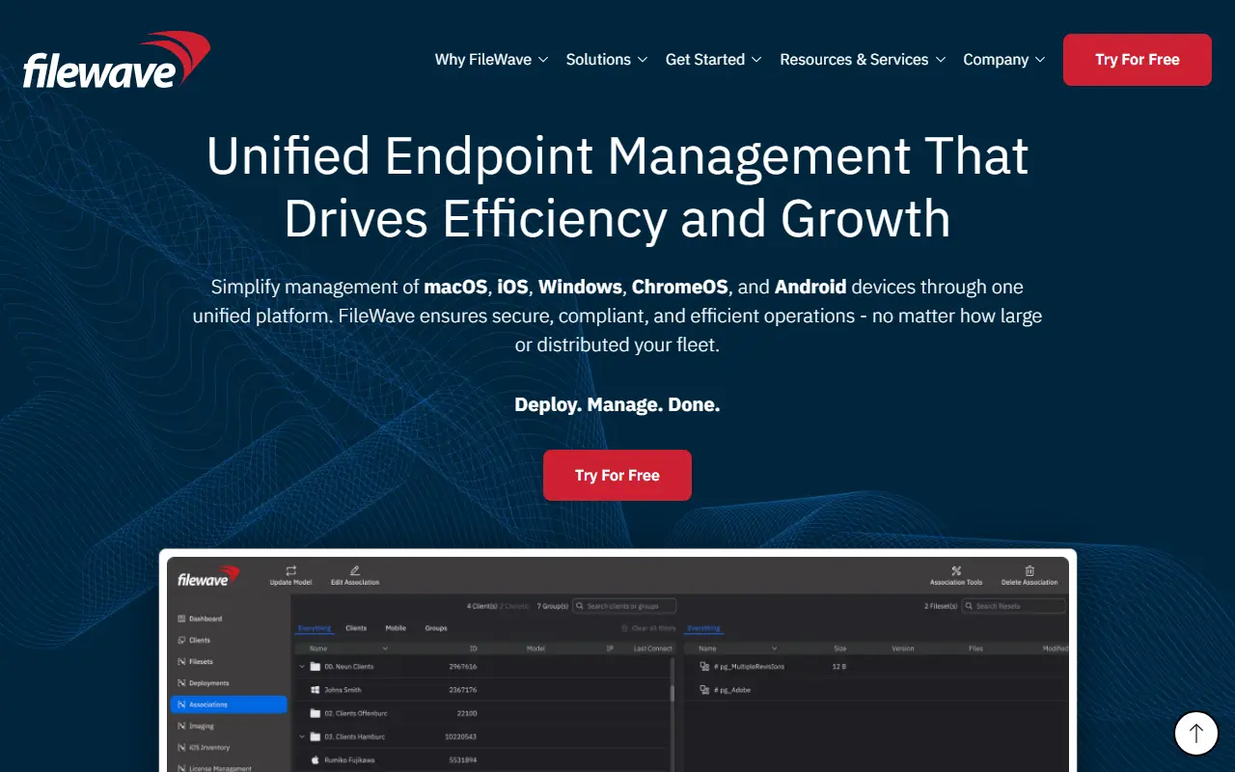Open the Company dropdown menu
The width and height of the screenshot is (1235, 772).
[x=1004, y=60]
